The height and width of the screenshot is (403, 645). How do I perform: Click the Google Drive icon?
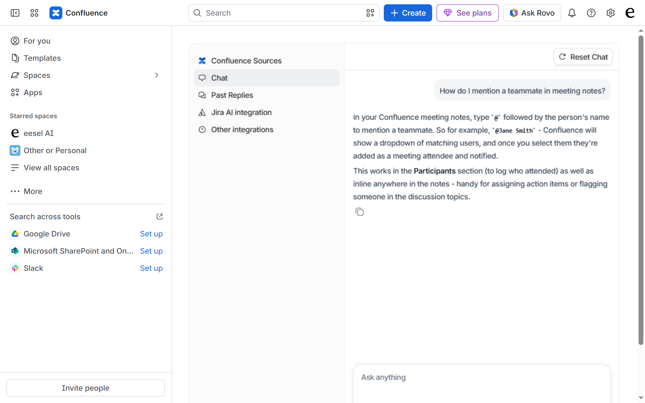coord(15,234)
